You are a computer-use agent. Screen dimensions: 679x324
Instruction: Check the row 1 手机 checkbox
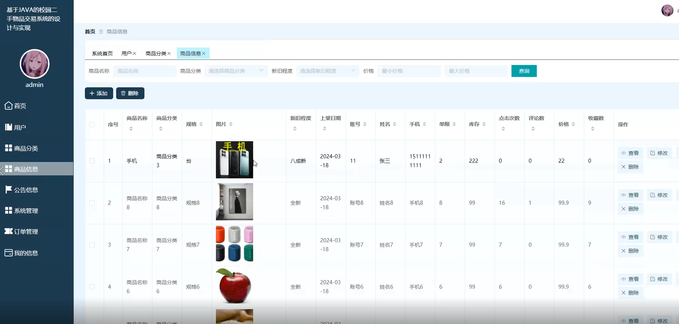click(92, 161)
